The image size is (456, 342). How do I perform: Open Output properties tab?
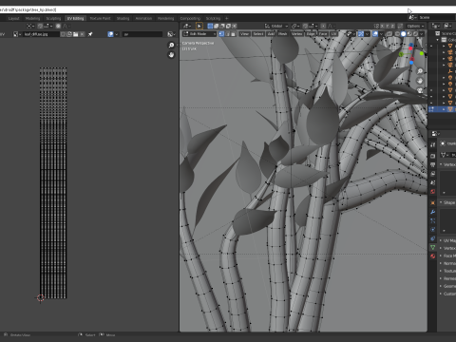click(x=433, y=164)
